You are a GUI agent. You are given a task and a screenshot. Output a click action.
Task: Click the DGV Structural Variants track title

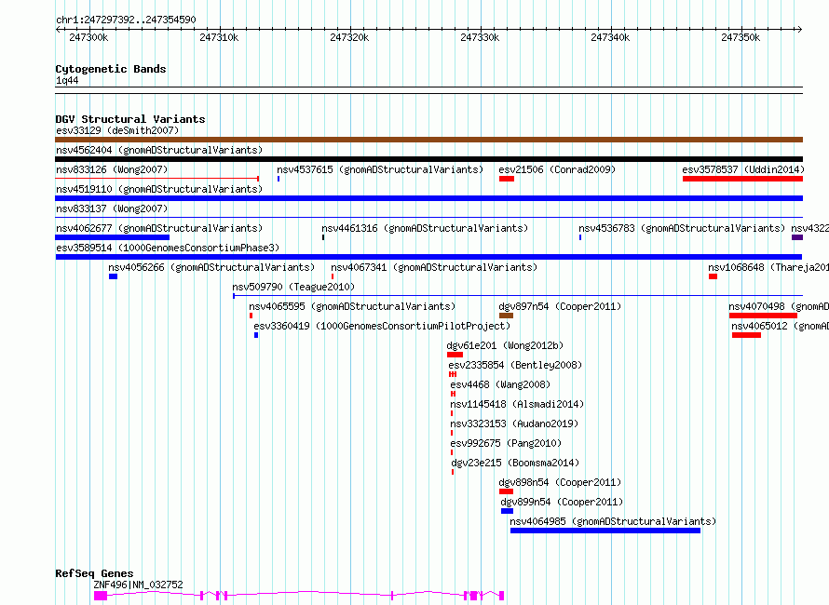click(130, 119)
